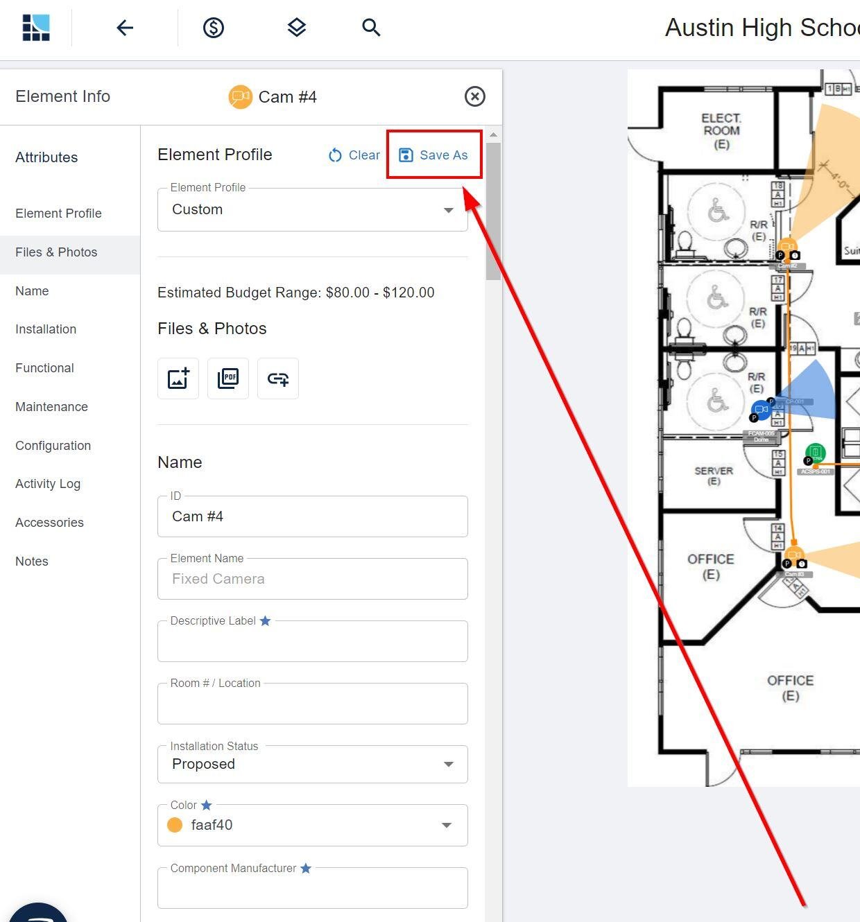The height and width of the screenshot is (922, 860).
Task: Expand the Color selection dropdown
Action: tap(447, 825)
